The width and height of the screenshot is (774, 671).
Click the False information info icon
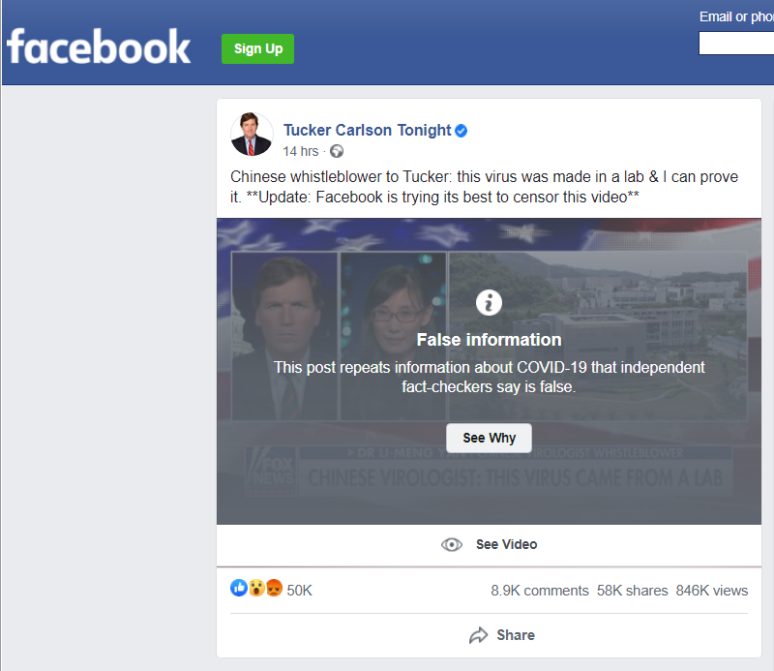tap(489, 303)
